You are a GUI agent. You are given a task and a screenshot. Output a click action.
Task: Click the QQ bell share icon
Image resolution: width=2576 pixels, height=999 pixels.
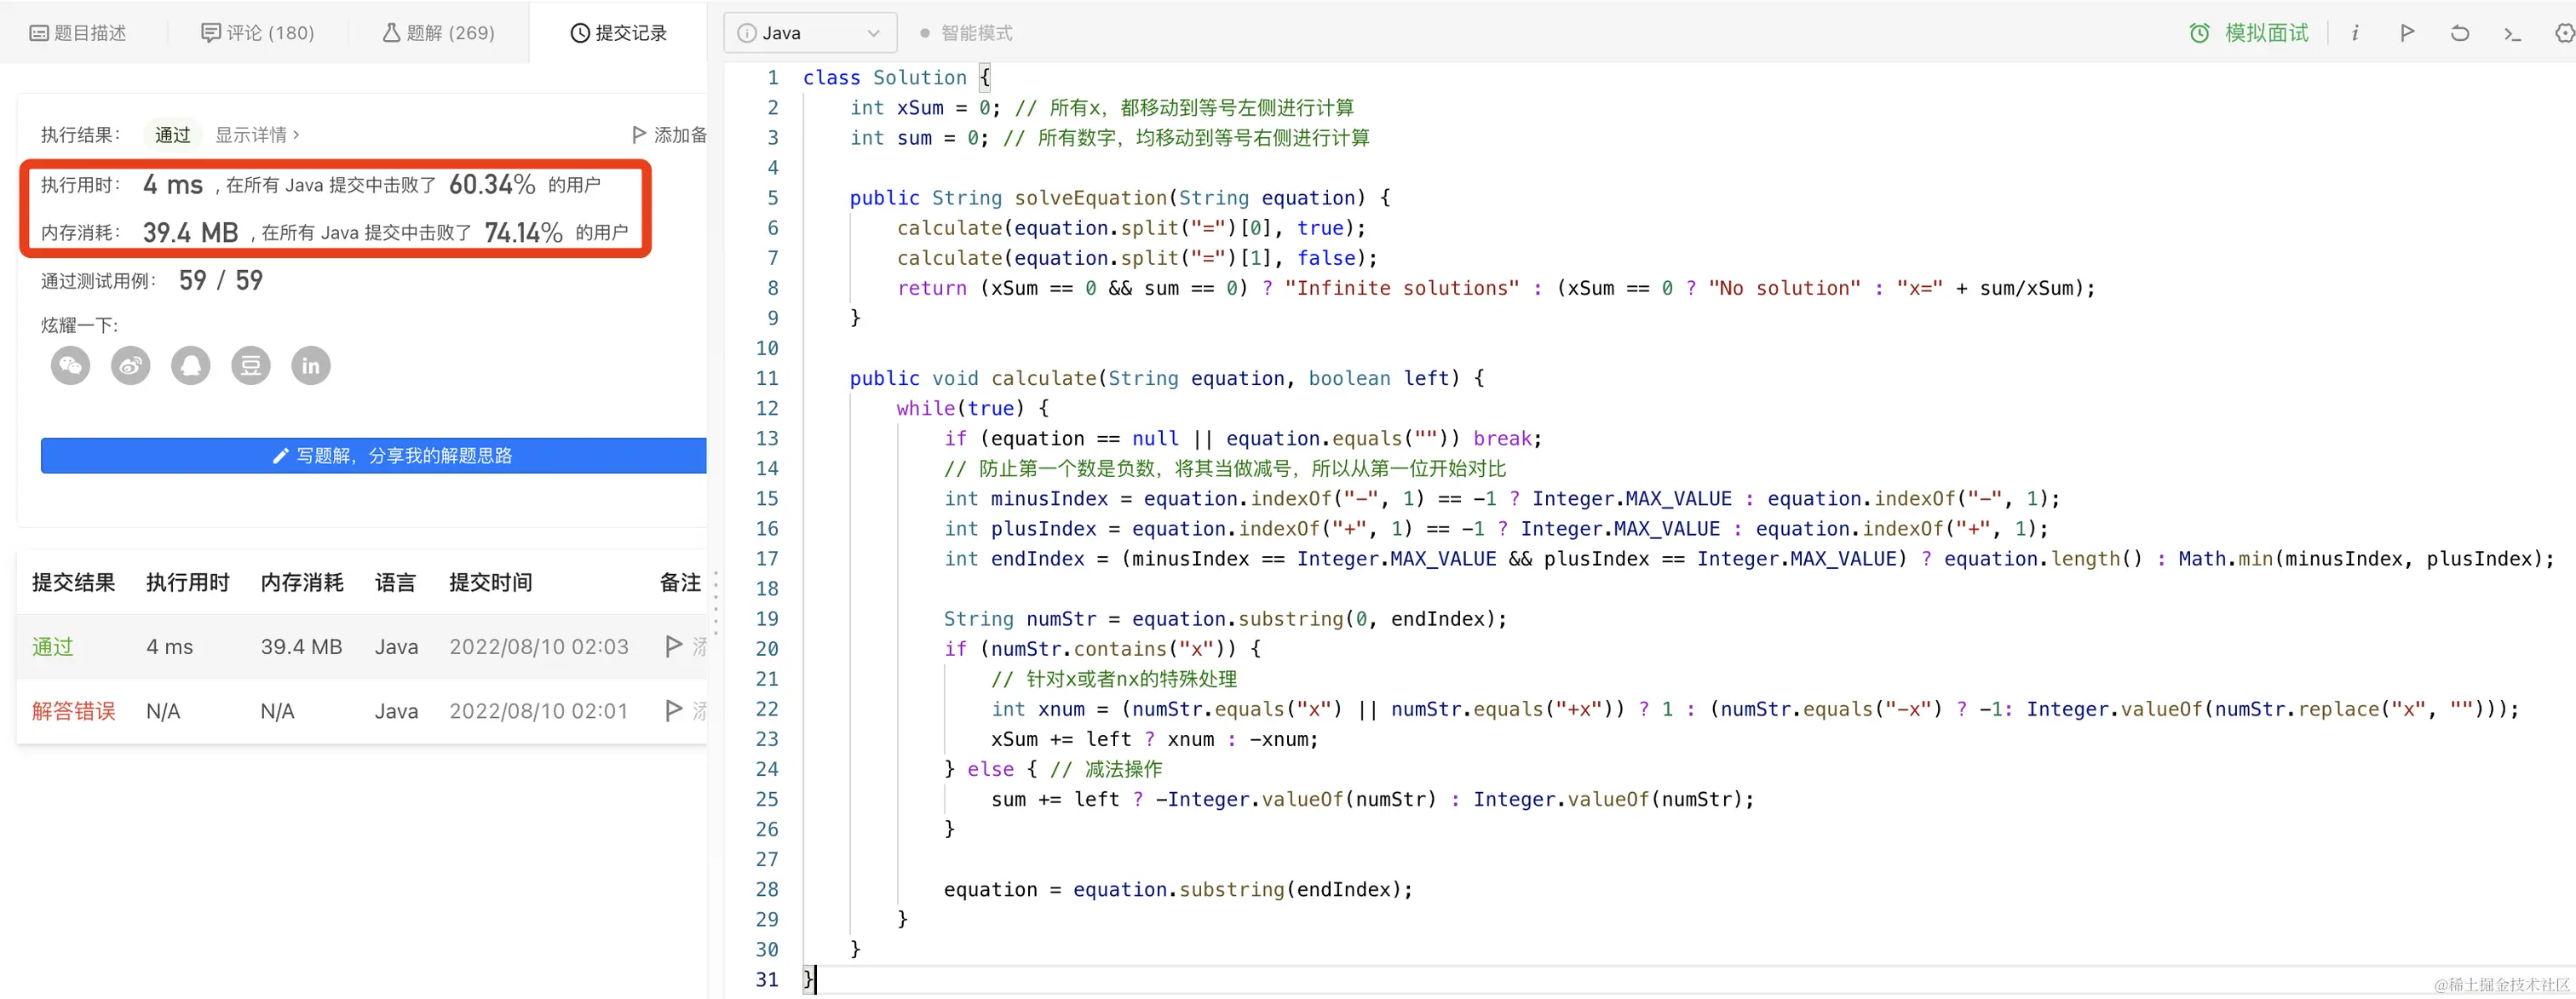[190, 365]
